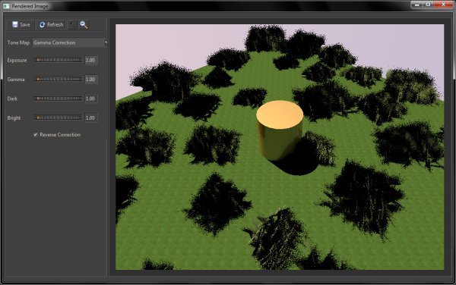This screenshot has width=456, height=285.
Task: Click the zoom out magnifier icon
Action: click(x=84, y=25)
